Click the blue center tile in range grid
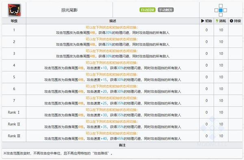This screenshot has width=244, height=160. pos(221,10)
